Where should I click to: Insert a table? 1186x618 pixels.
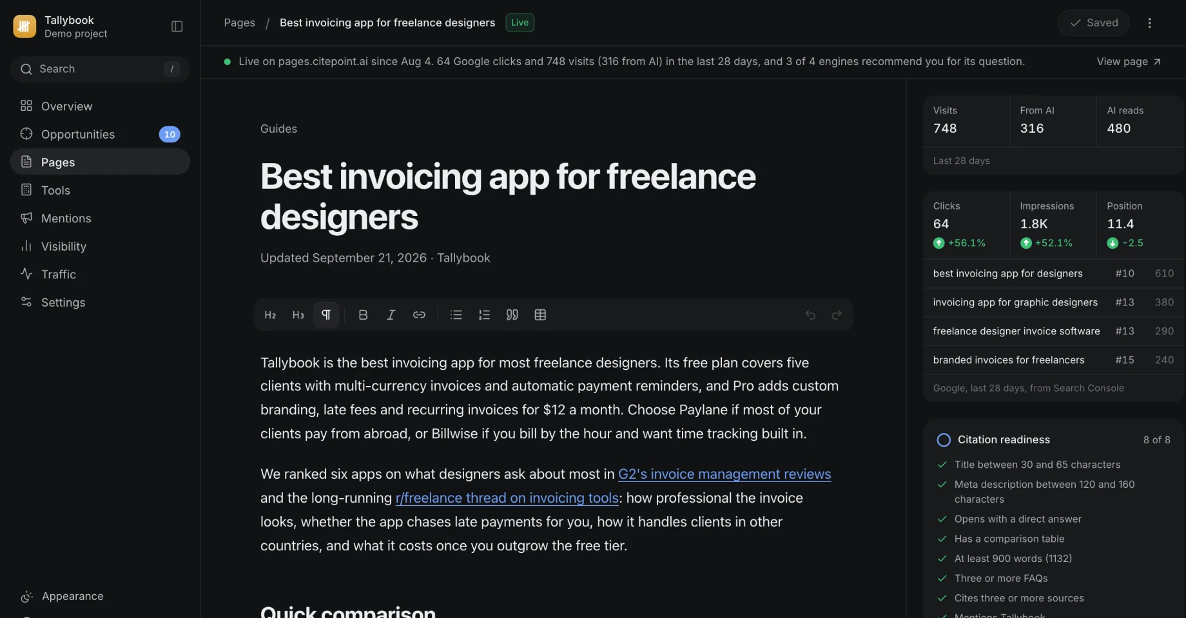point(540,314)
